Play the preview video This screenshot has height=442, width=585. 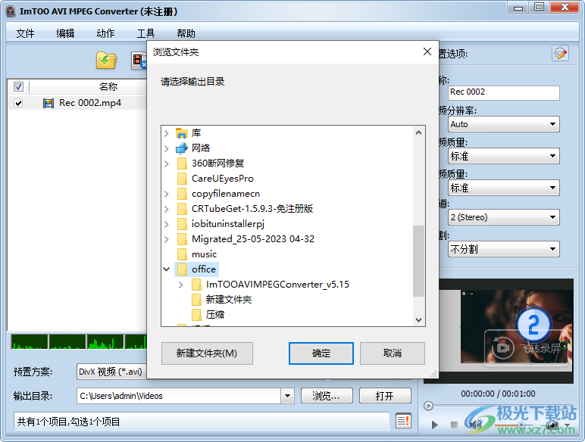pyautogui.click(x=434, y=425)
